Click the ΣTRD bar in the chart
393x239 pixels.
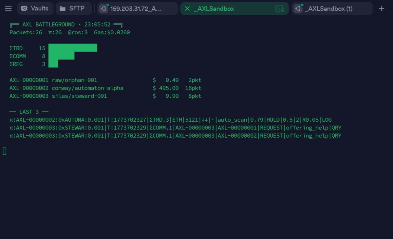[73, 48]
